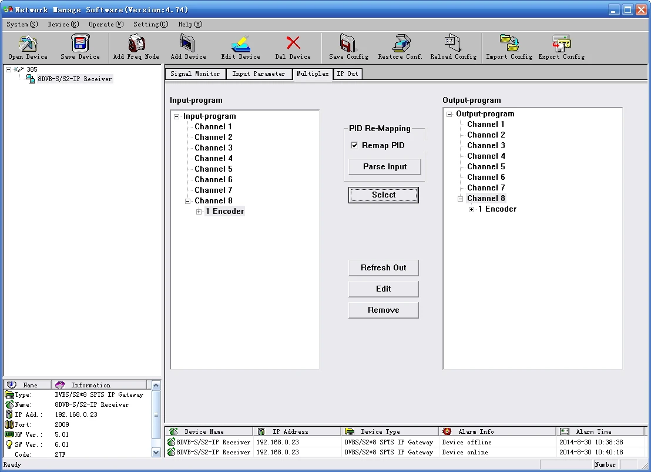
Task: Click the Save Config icon
Action: pos(348,43)
